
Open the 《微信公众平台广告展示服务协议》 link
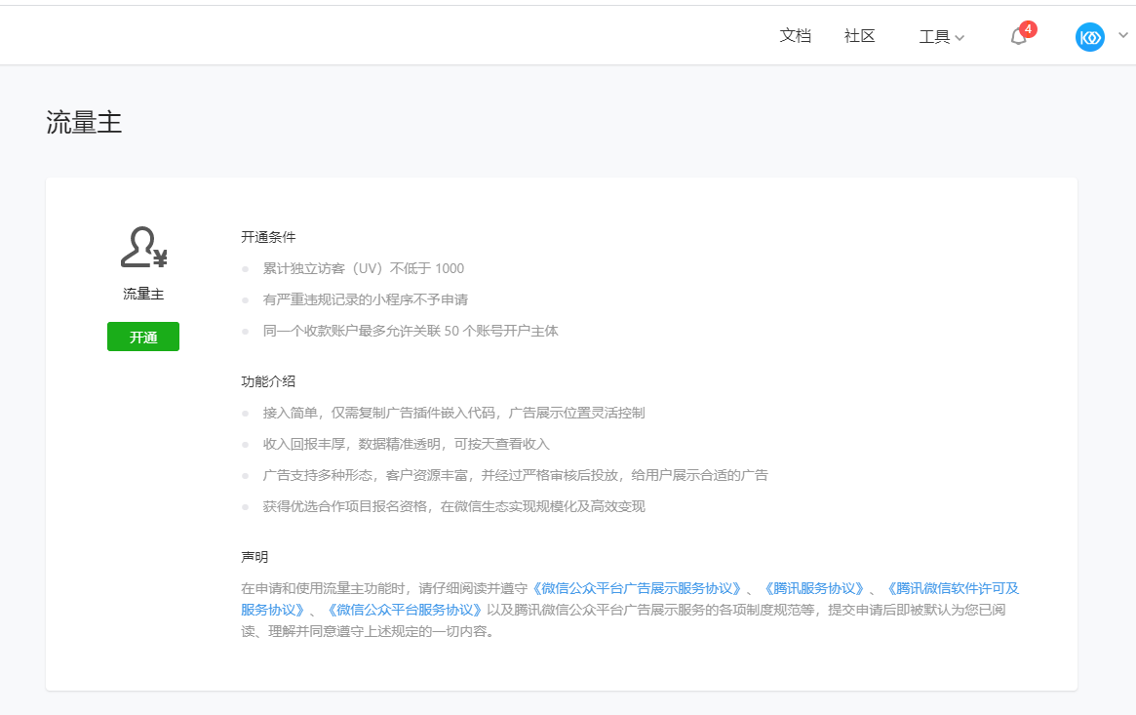point(636,588)
